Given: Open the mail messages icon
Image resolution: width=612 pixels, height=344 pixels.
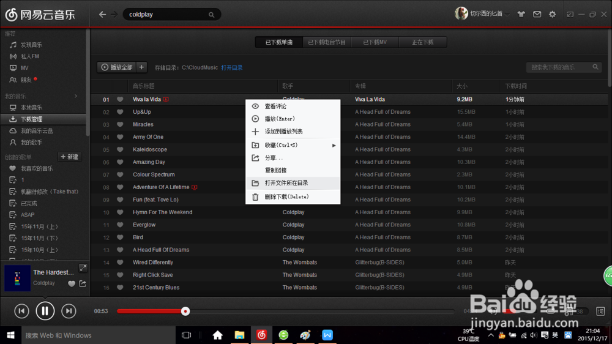Looking at the screenshot, I should point(537,15).
